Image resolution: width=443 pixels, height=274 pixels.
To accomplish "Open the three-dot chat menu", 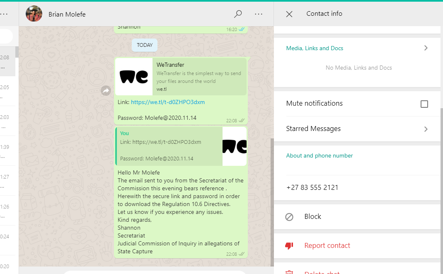I will 259,14.
